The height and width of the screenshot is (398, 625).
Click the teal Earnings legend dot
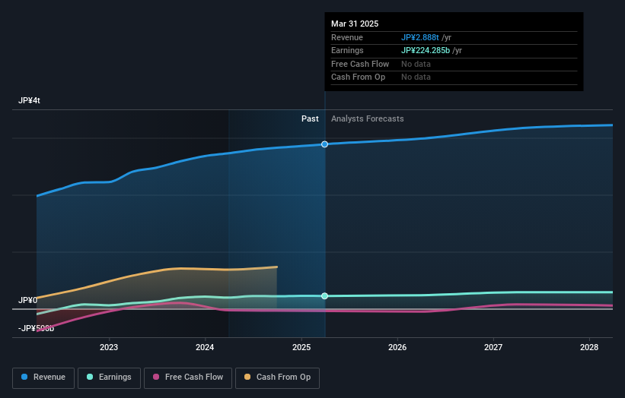(90, 377)
